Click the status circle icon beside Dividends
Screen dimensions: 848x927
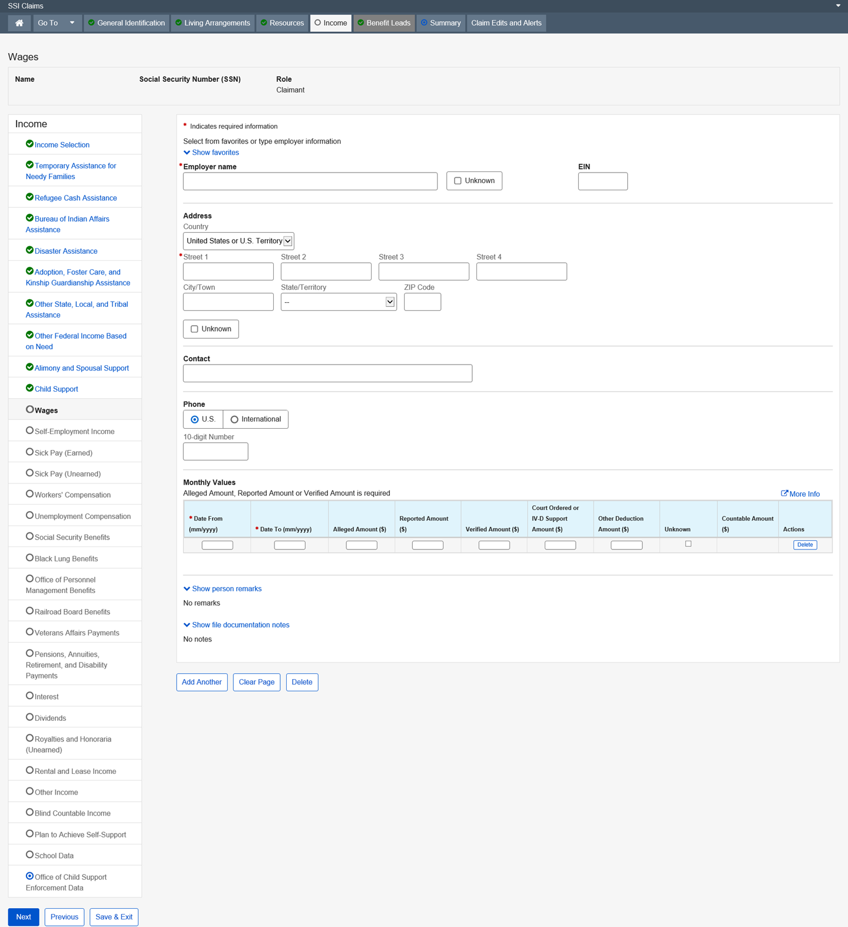[29, 717]
